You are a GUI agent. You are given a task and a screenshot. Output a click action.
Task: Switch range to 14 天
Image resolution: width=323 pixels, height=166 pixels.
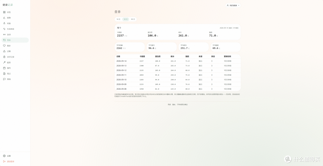(118, 19)
